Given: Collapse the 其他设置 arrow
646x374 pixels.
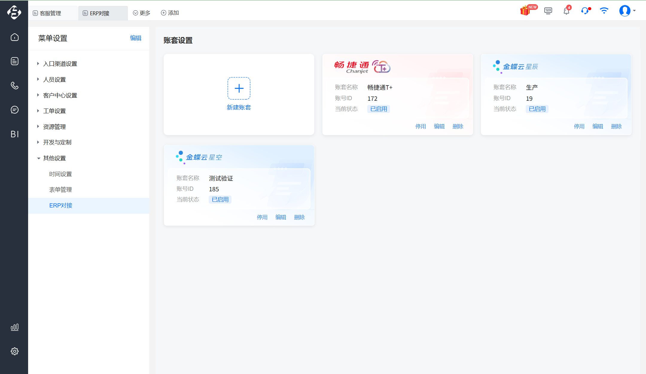Looking at the screenshot, I should [x=38, y=158].
